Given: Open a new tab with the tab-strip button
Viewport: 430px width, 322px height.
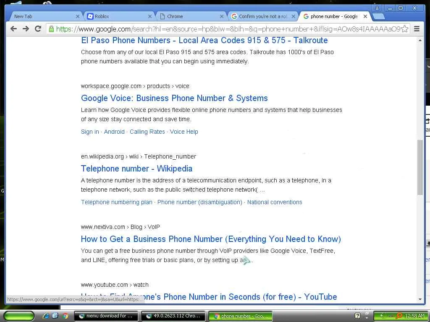Looking at the screenshot, I should tap(379, 16).
